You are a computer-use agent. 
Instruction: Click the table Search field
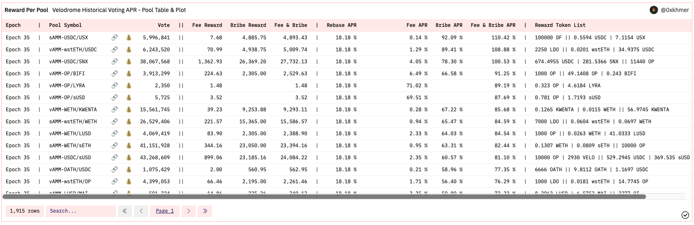[81, 211]
